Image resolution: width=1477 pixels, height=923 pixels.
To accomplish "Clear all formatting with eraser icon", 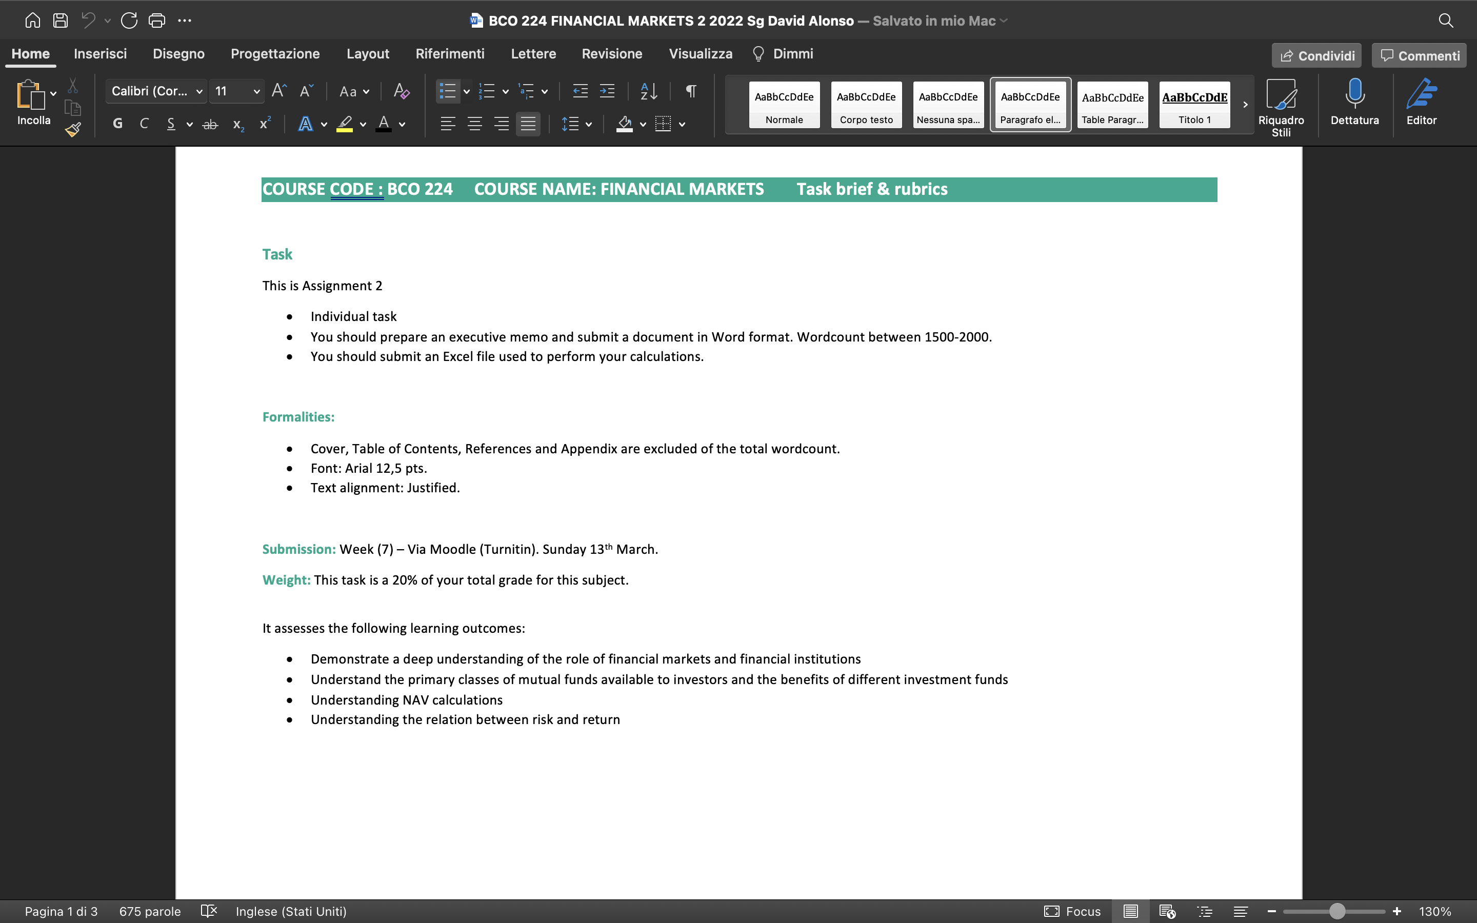I will tap(401, 92).
